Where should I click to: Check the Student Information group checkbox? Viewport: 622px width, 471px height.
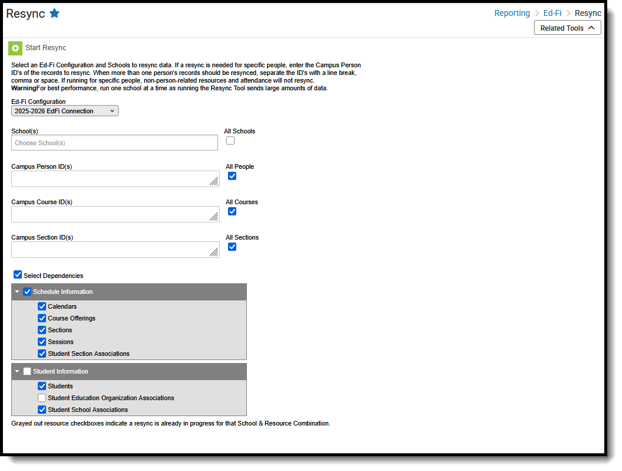point(27,371)
